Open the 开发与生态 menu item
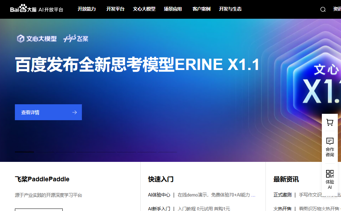The width and height of the screenshot is (341, 211). 230,9
